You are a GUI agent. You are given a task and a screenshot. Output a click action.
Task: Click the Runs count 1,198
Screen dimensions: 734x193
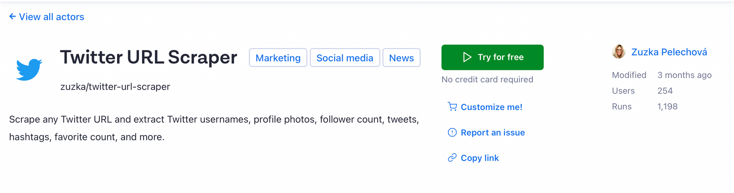pyautogui.click(x=668, y=106)
